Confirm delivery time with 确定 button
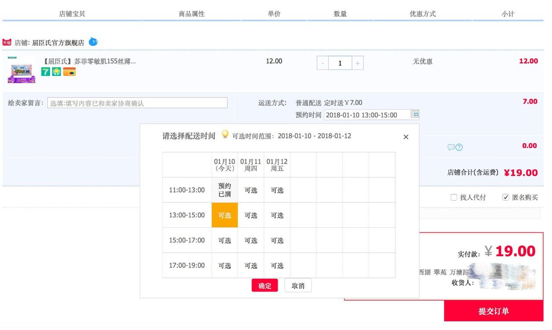552x330 pixels. [265, 286]
